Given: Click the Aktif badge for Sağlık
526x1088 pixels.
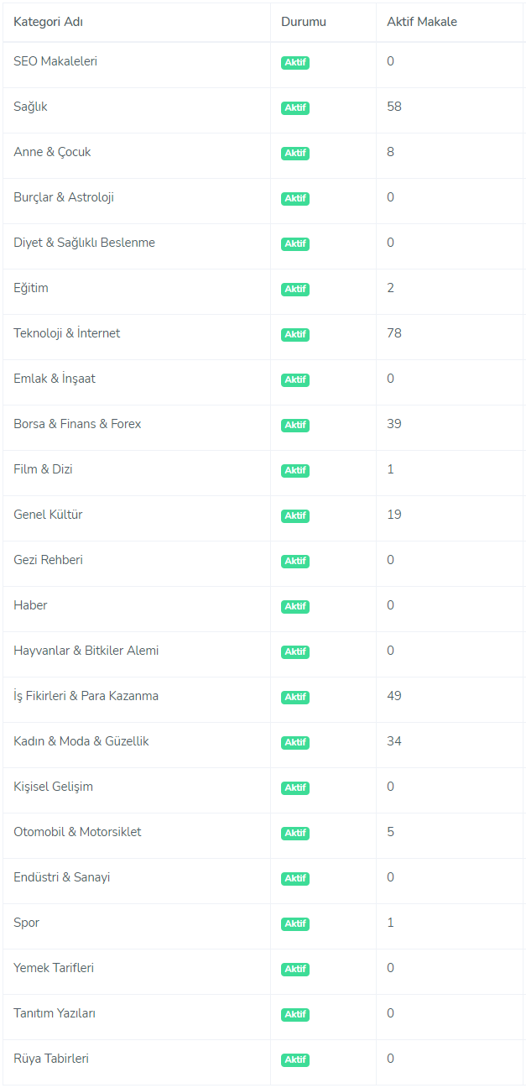Looking at the screenshot, I should (295, 107).
